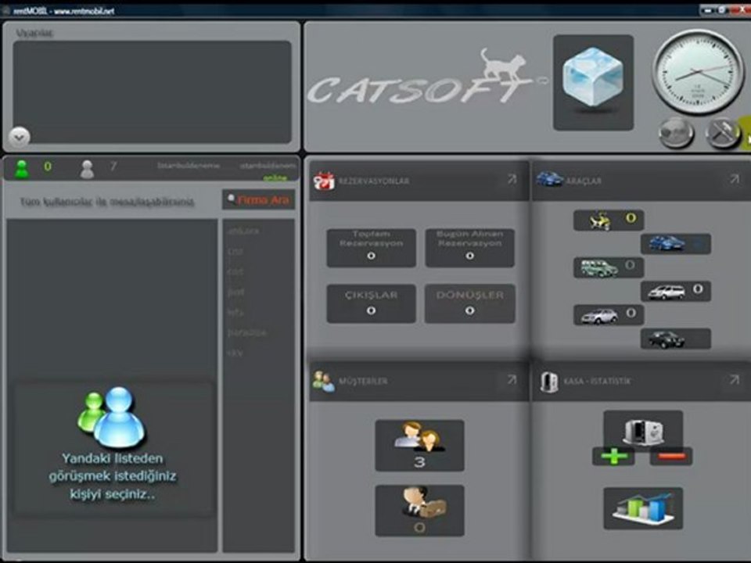The image size is (751, 563).
Task: Open the tools settings round button
Action: [x=722, y=133]
